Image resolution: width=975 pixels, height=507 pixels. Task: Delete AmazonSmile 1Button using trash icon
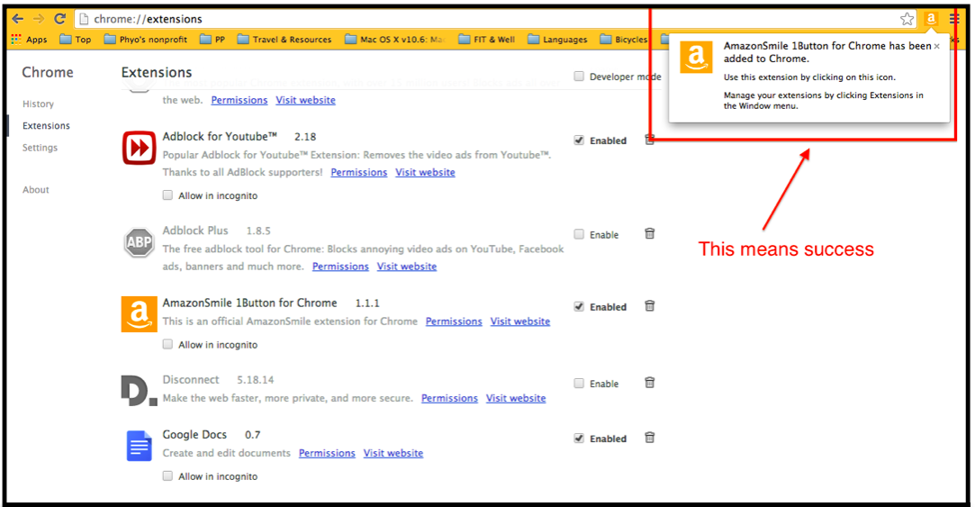click(649, 305)
